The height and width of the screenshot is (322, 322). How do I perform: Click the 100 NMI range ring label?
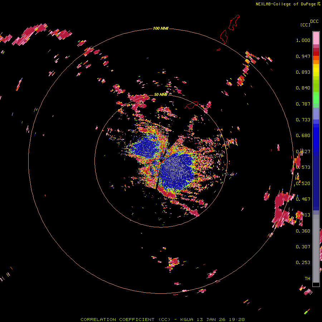(161, 28)
